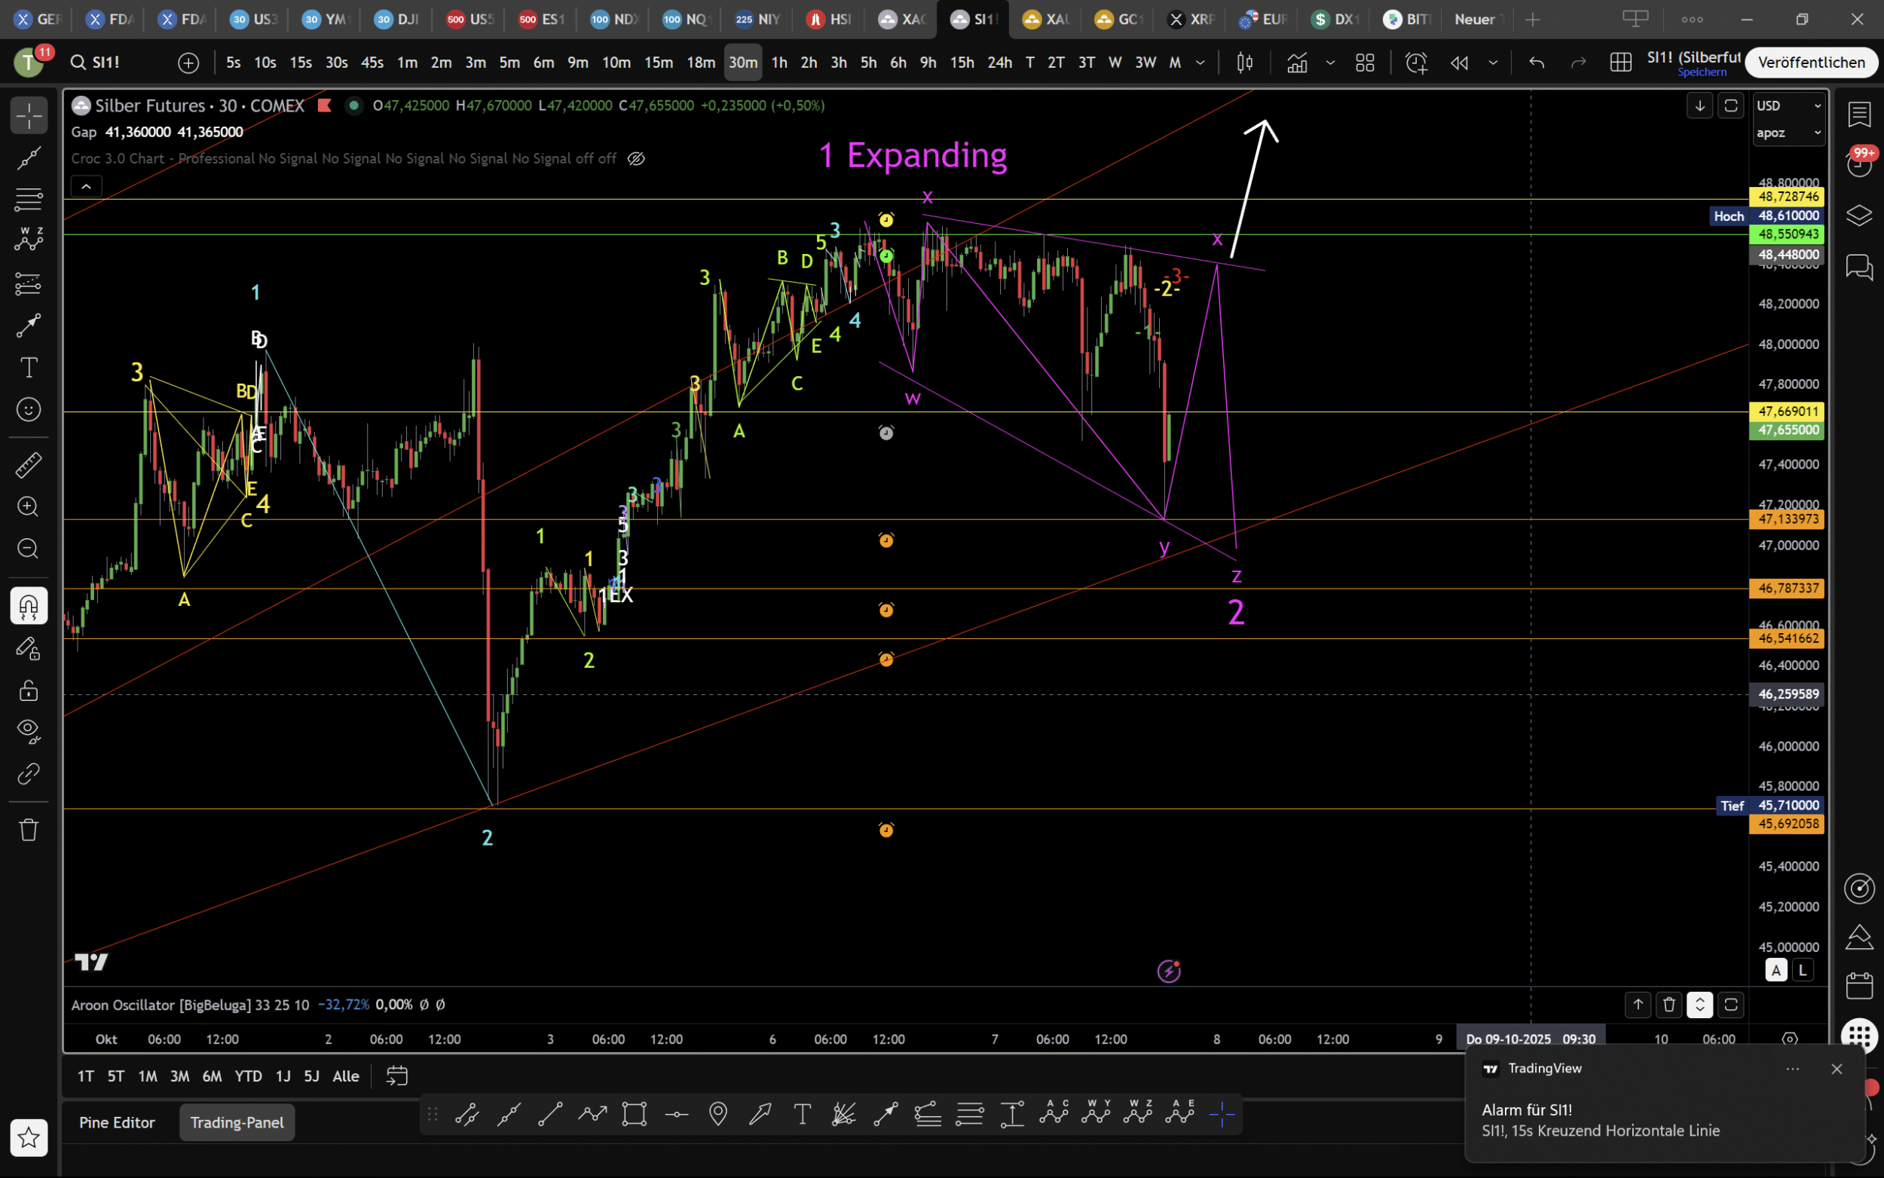Open the Create Alert dialog
The width and height of the screenshot is (1884, 1178).
click(1416, 63)
